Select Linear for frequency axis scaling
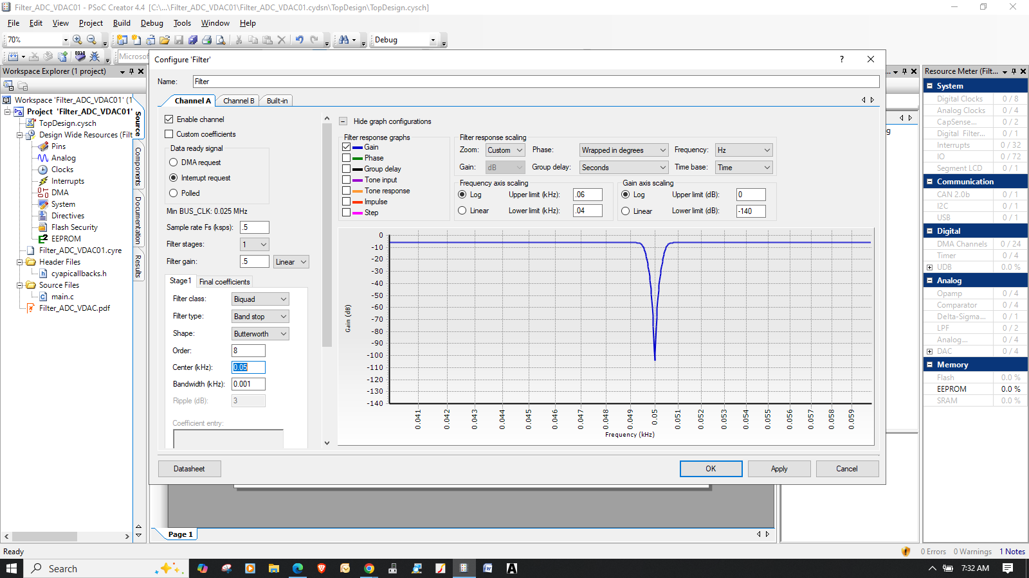This screenshot has width=1029, height=578. [462, 211]
